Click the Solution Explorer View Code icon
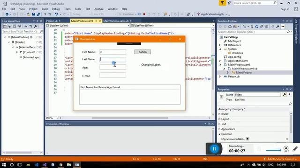This screenshot has height=168, width=300. click(273, 27)
